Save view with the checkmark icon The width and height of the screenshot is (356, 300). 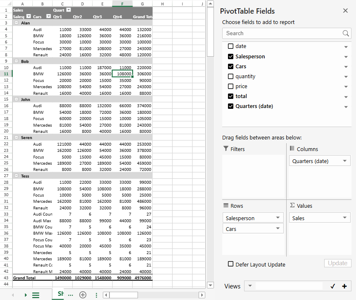[332, 286]
